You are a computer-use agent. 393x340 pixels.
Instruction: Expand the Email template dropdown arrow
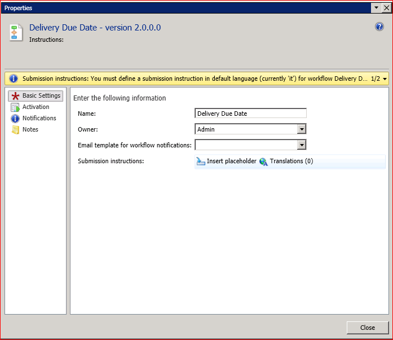(x=302, y=145)
